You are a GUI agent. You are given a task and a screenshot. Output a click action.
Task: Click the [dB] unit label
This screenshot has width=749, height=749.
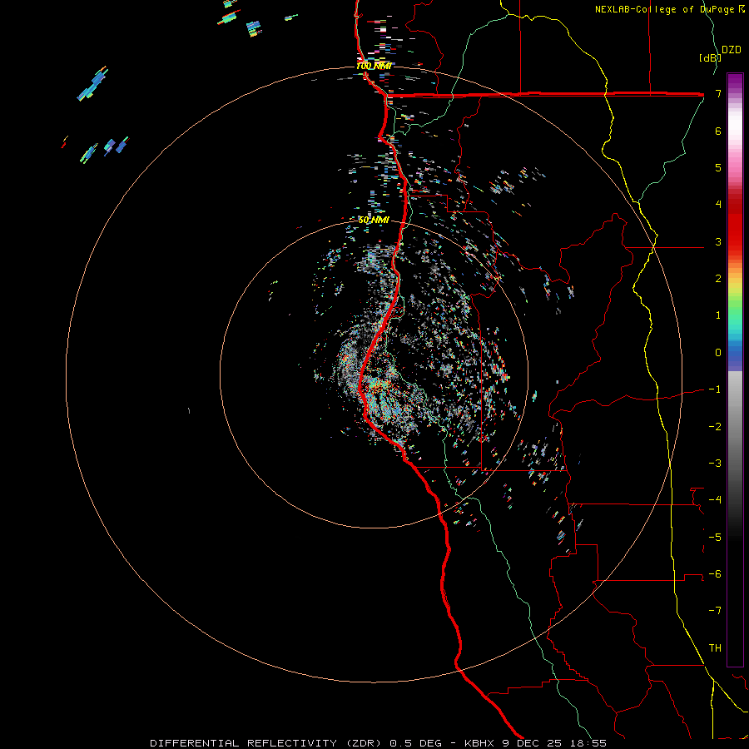pos(710,57)
